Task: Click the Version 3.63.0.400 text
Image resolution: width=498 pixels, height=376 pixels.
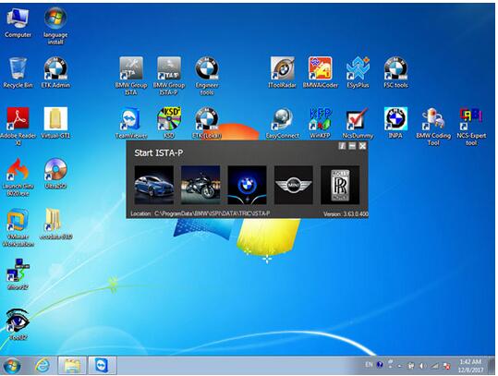Action: coord(346,214)
